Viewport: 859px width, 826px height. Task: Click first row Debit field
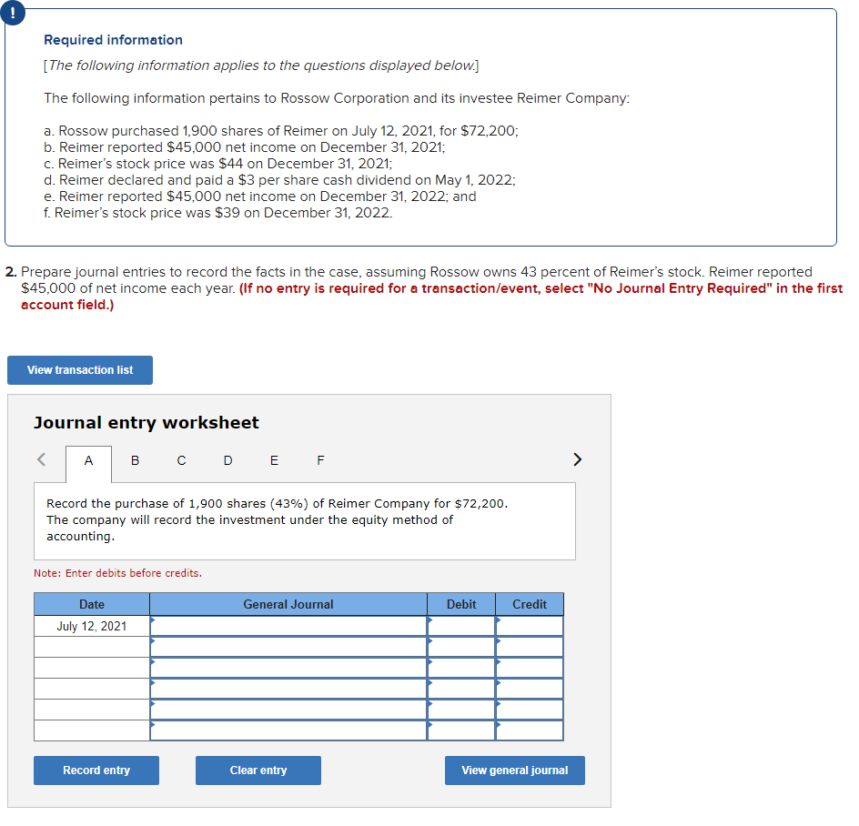tap(461, 626)
